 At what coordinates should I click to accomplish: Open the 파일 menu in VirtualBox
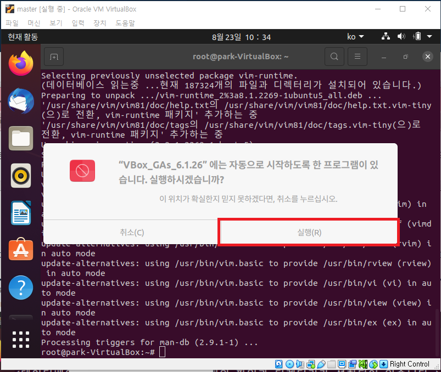point(12,23)
